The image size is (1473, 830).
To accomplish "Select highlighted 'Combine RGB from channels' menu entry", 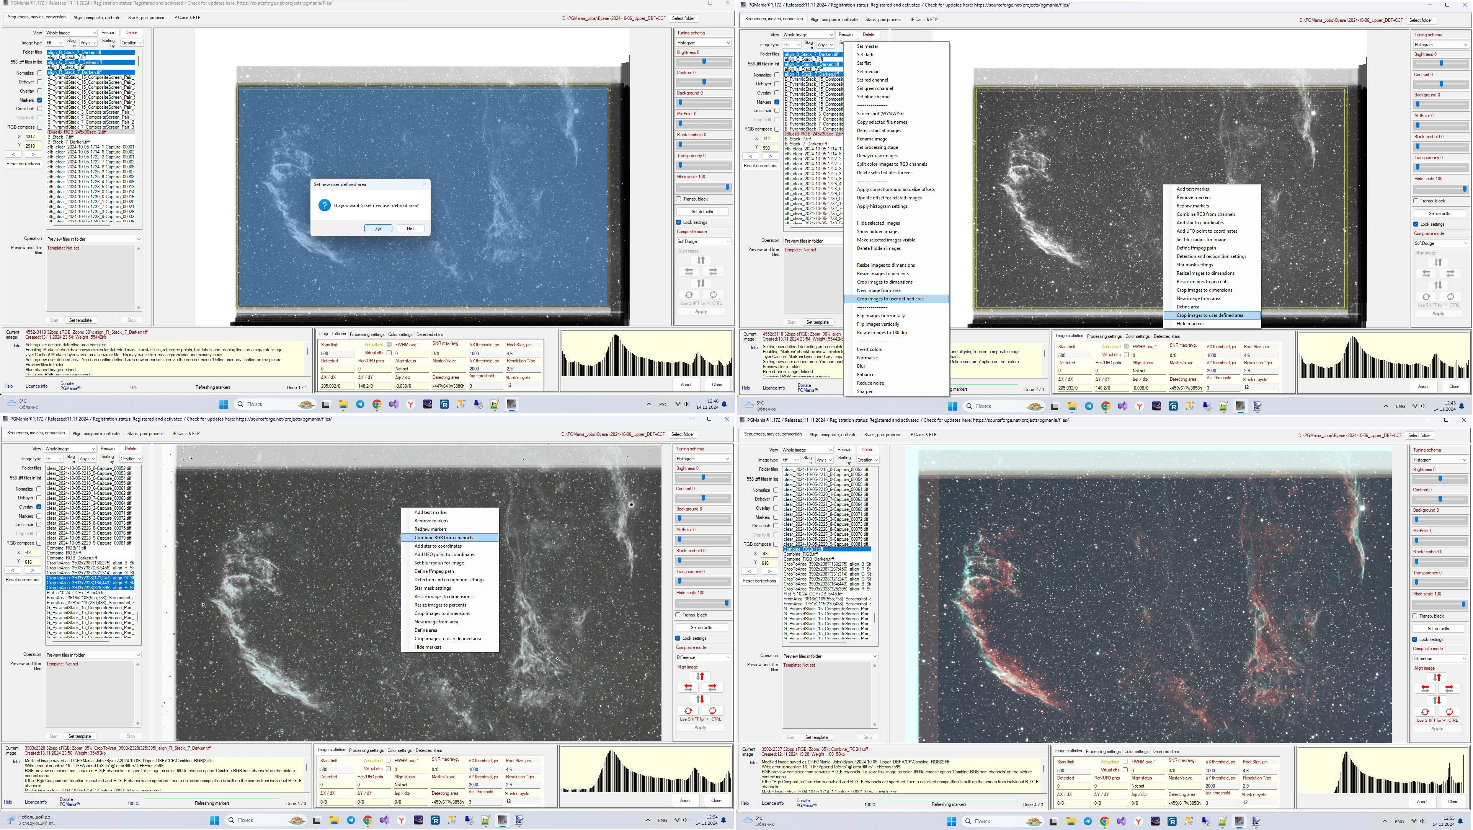I will point(444,537).
